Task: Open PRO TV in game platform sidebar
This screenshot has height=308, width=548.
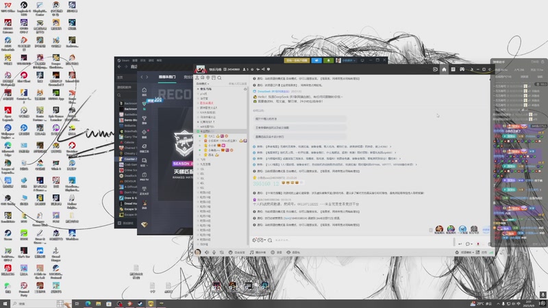Action: click(144, 177)
